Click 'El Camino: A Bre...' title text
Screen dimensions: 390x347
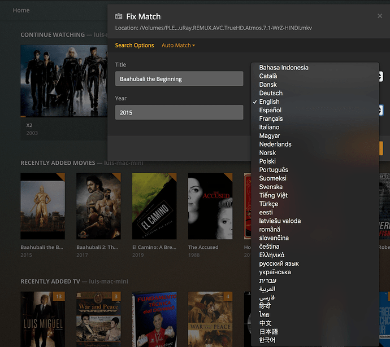[x=154, y=247]
